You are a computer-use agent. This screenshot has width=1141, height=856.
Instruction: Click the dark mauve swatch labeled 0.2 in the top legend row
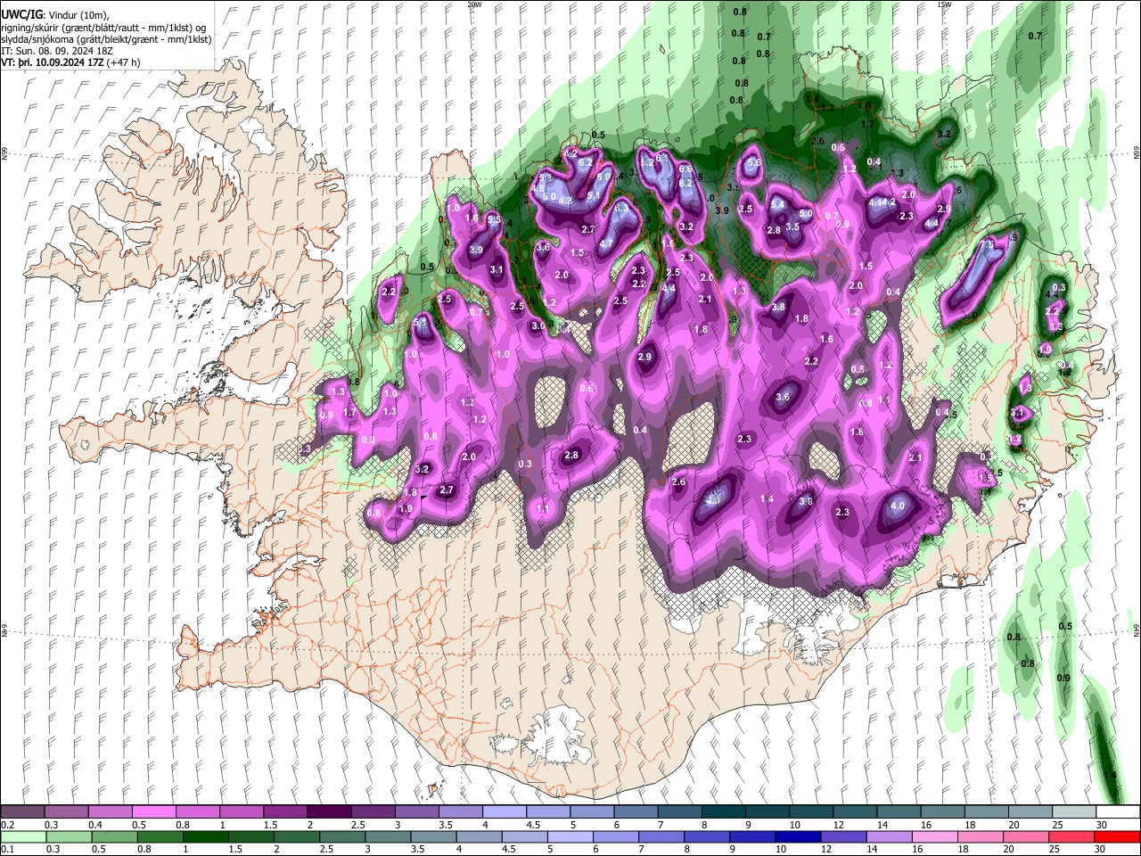tap(23, 812)
